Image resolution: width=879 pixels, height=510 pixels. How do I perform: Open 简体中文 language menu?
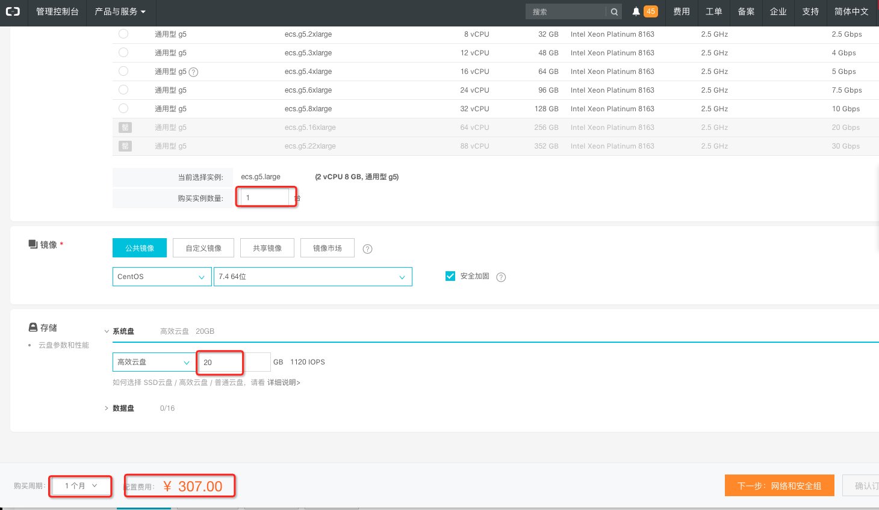851,11
